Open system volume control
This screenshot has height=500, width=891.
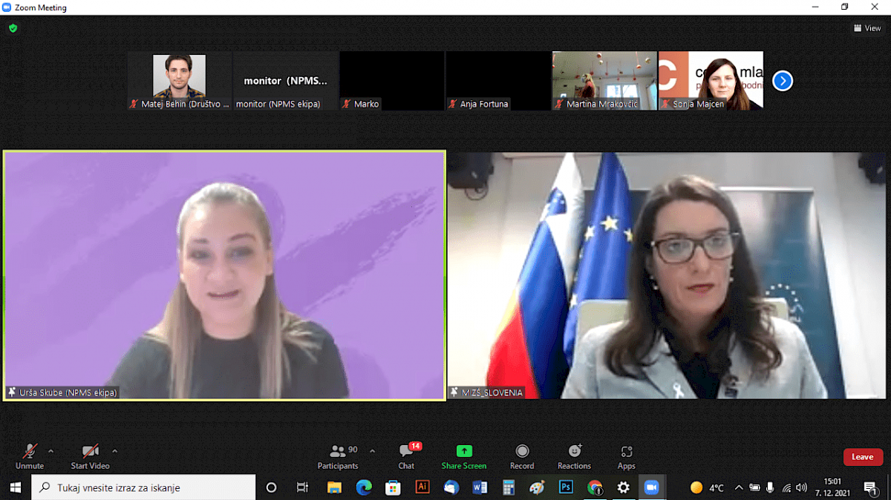pos(801,487)
